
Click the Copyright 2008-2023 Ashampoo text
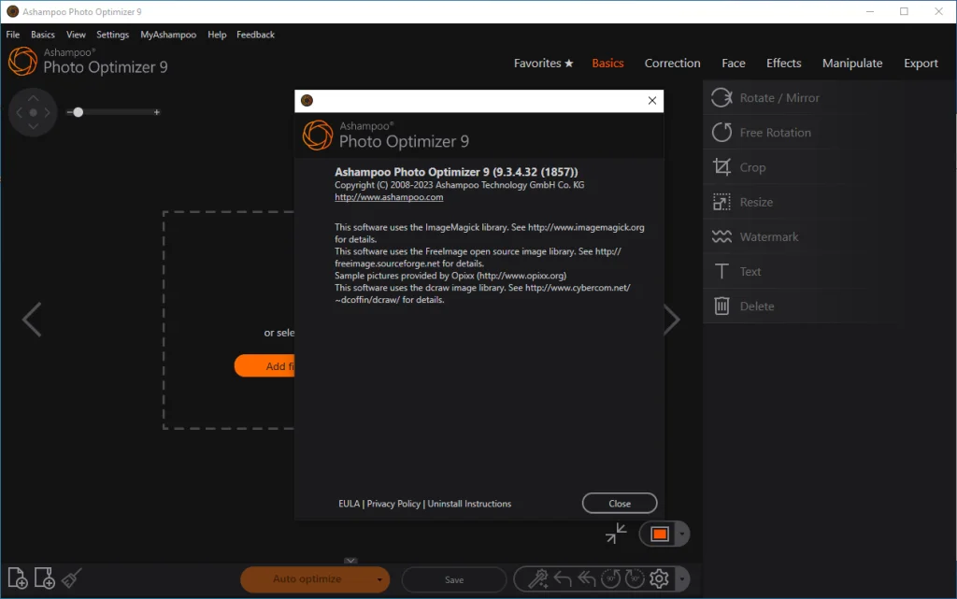459,185
